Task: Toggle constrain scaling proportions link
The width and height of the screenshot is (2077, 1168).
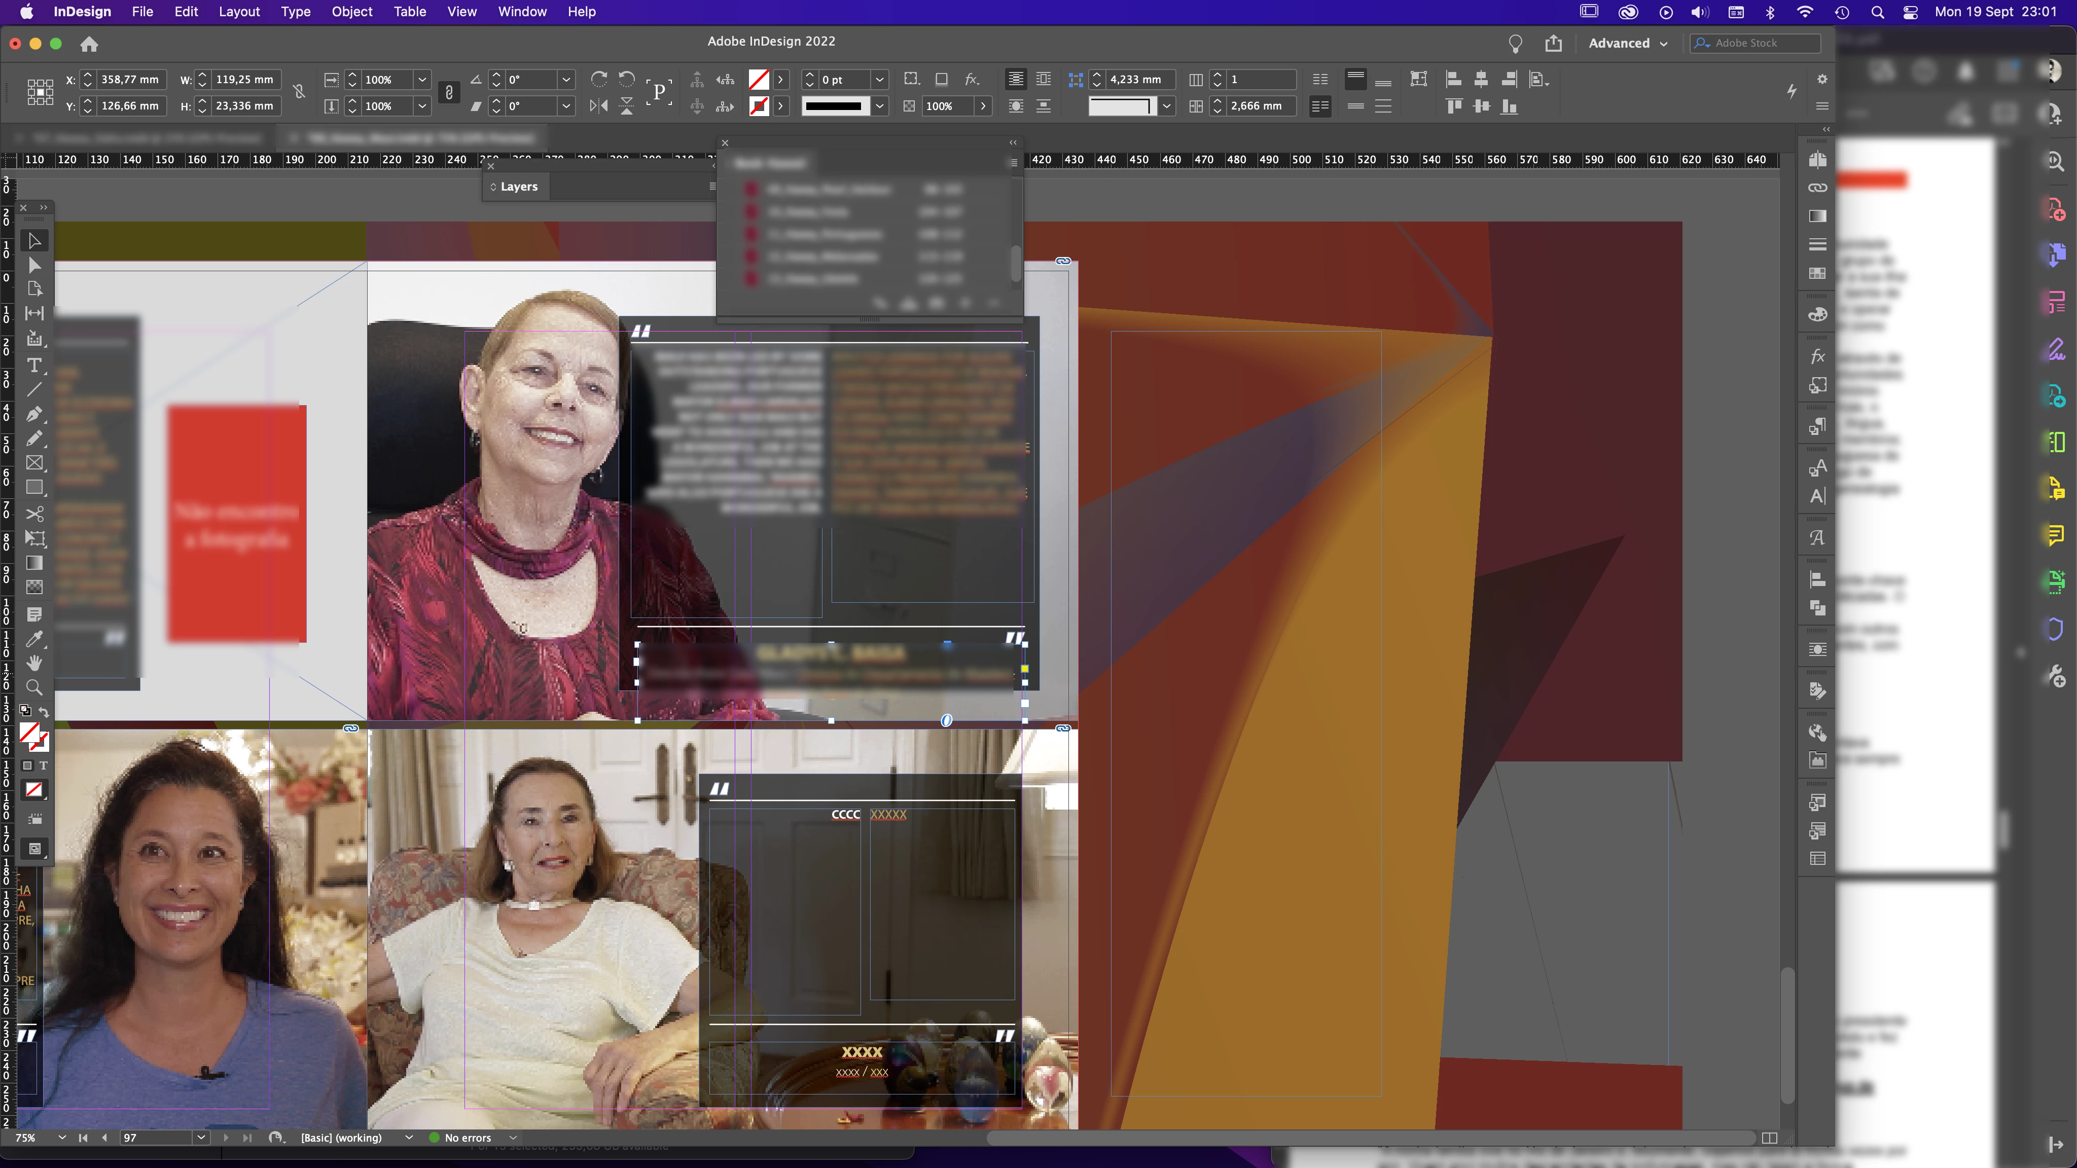Action: click(449, 92)
